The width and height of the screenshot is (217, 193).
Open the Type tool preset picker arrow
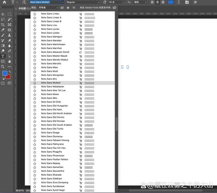[x=17, y=2]
